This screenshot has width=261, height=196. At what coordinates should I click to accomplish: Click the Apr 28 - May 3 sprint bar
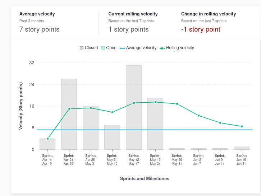click(x=91, y=128)
